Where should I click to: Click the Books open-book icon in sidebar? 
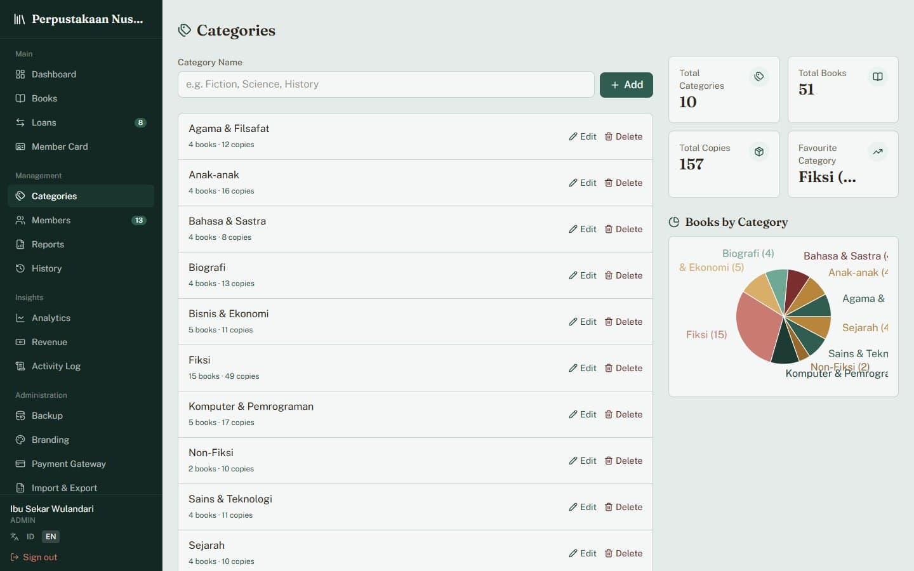[x=20, y=98]
